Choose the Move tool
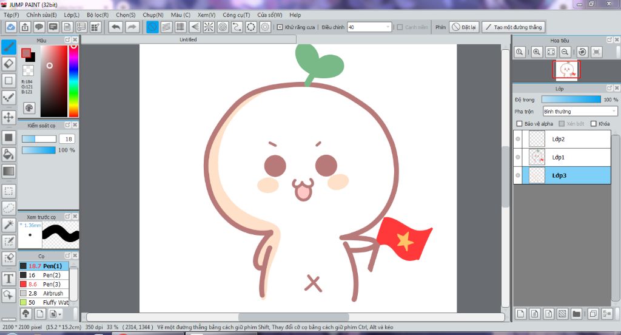621x335 pixels. point(8,117)
